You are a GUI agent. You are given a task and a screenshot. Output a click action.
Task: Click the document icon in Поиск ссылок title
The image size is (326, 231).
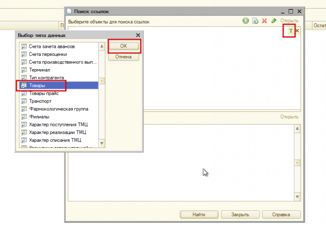69,11
